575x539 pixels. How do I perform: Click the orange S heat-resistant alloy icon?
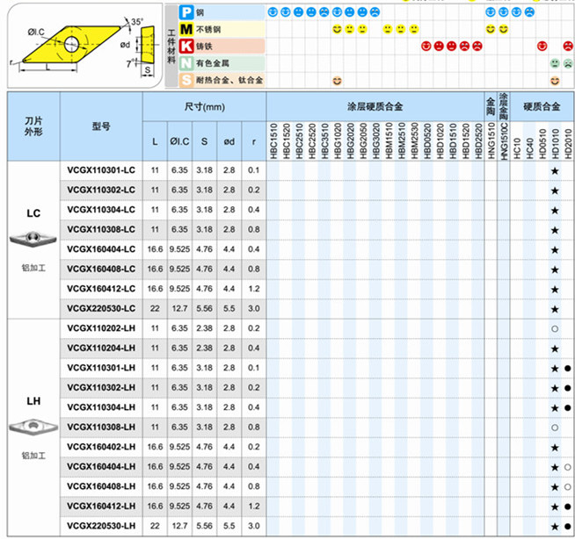(186, 80)
